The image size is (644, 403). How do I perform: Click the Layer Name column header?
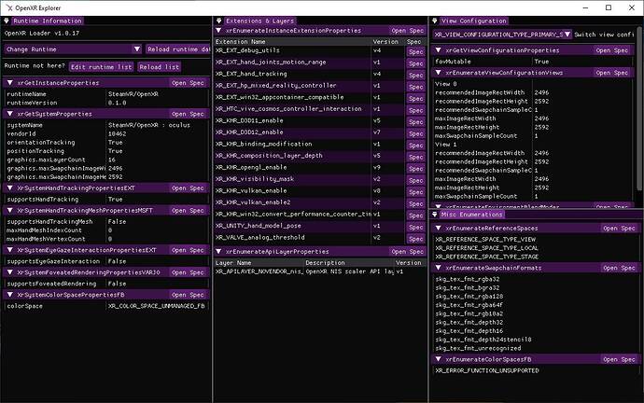click(259, 263)
